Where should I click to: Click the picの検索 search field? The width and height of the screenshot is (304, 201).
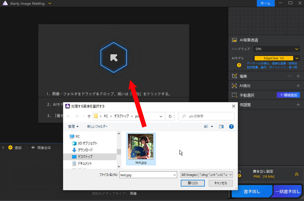pyautogui.click(x=206, y=116)
